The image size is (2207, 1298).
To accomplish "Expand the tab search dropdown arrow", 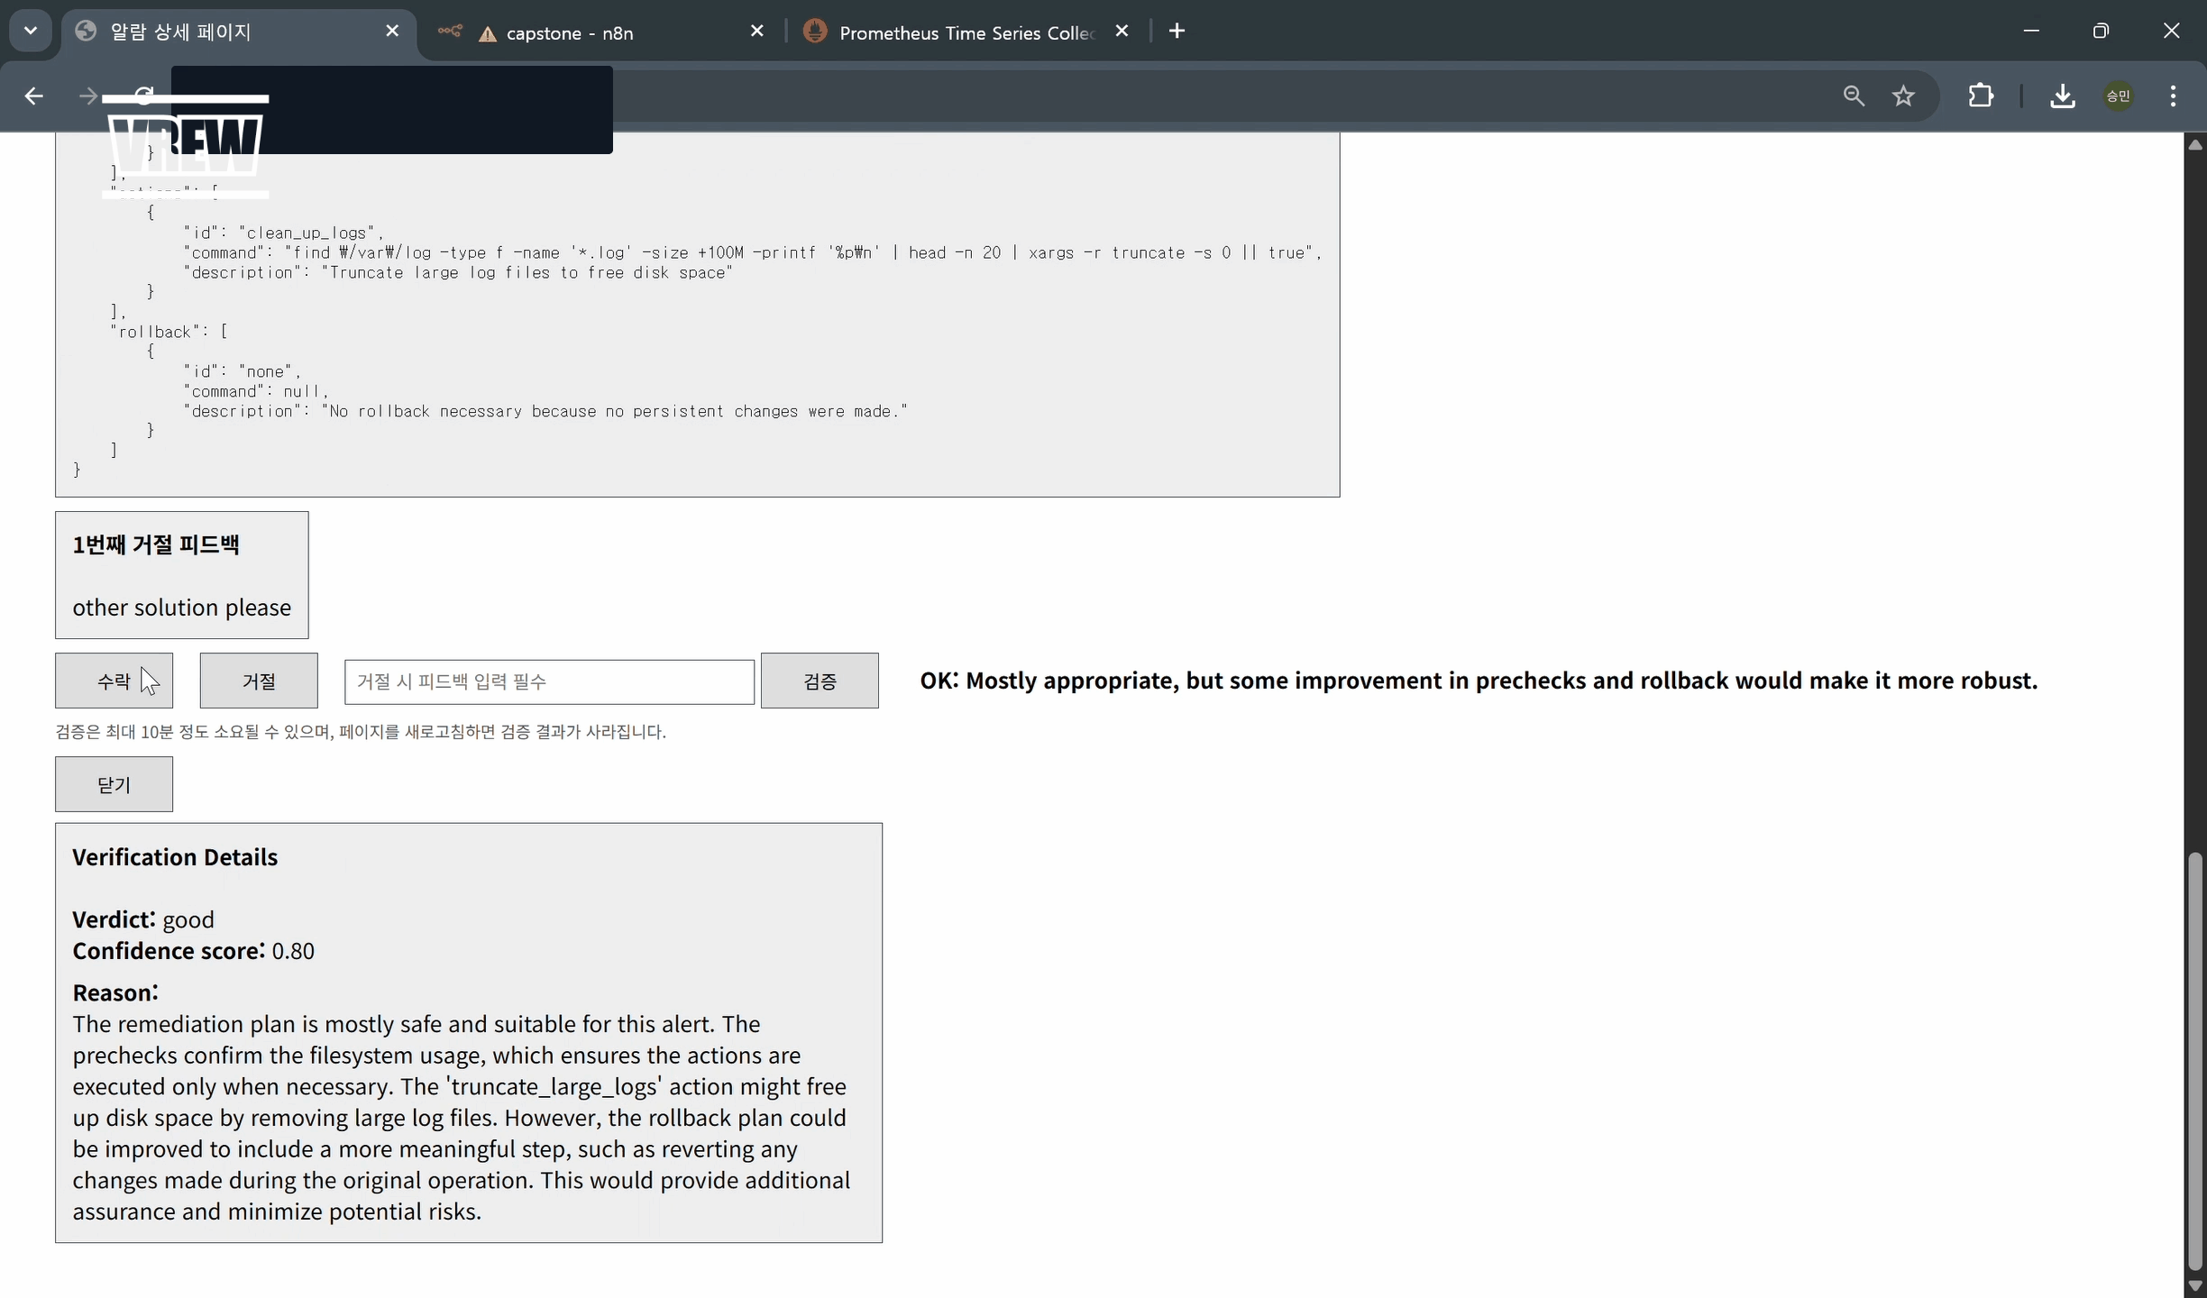I will pyautogui.click(x=31, y=32).
